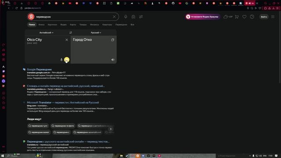Choose target language Русский dropdown
Image resolution: width=281 pixels, height=158 pixels.
[x=96, y=32]
